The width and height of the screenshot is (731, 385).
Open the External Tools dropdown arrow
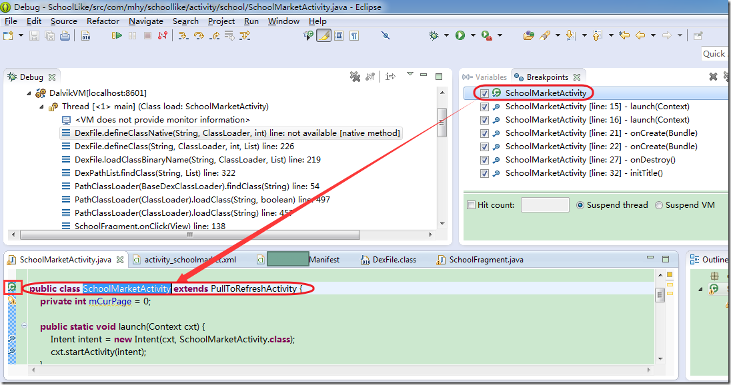pos(500,35)
